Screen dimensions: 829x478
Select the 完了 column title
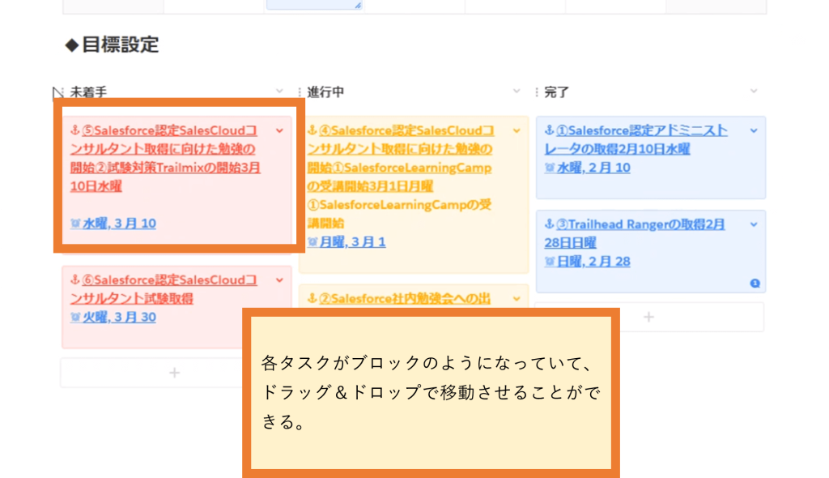(x=557, y=92)
